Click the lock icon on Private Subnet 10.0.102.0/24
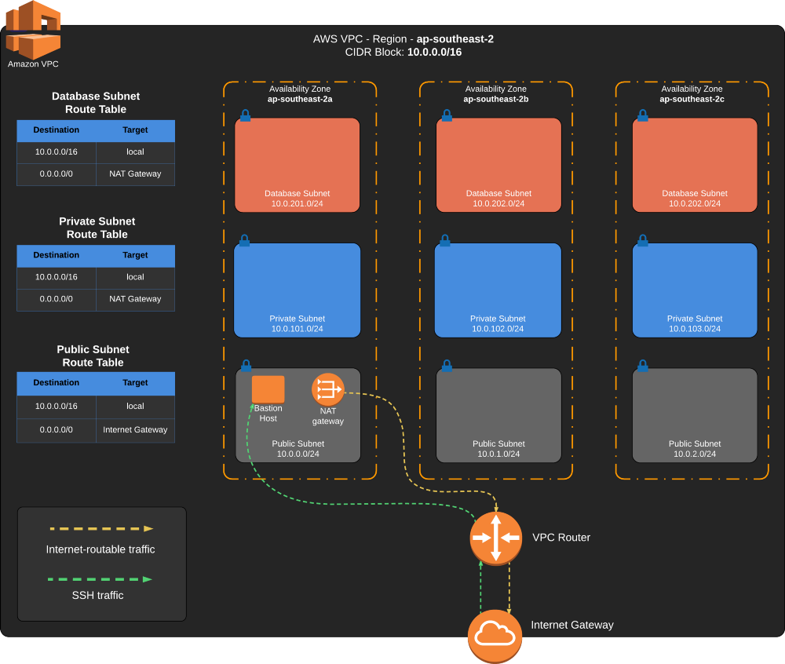This screenshot has height=664, width=785. [x=446, y=241]
